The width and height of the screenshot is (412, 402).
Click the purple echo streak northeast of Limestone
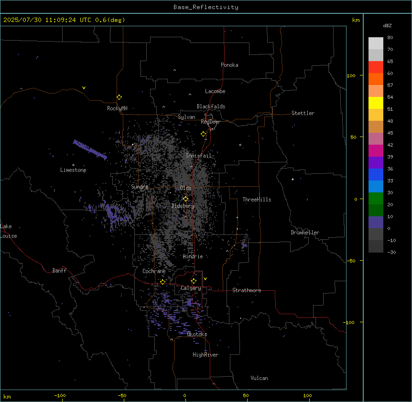click(90, 150)
